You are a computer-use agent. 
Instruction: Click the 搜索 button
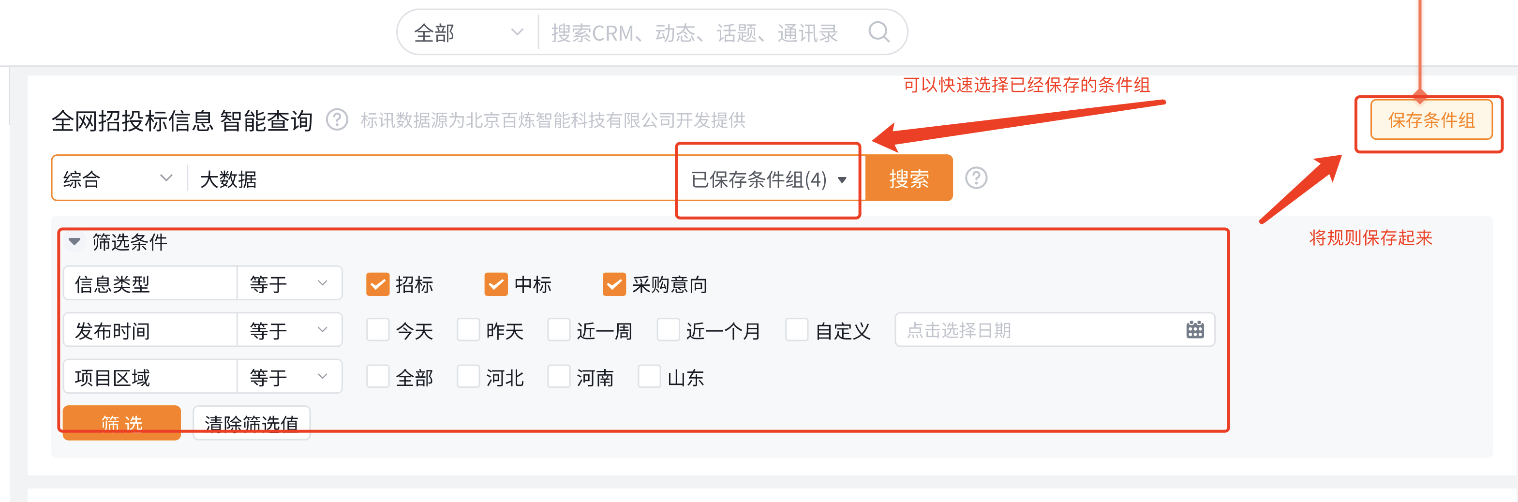pos(908,178)
